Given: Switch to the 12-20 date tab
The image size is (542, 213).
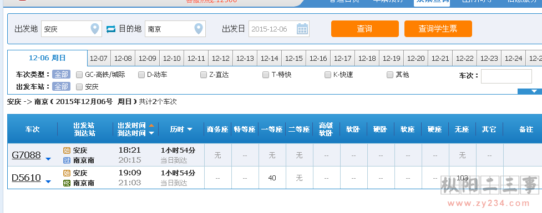Looking at the screenshot, I should click(416, 58).
